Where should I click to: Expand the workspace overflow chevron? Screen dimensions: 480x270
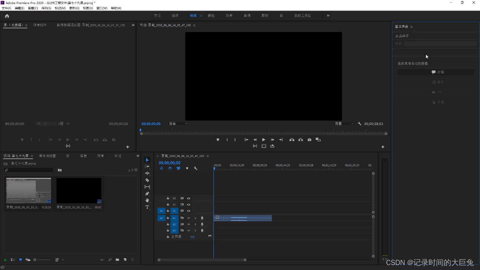pos(328,16)
